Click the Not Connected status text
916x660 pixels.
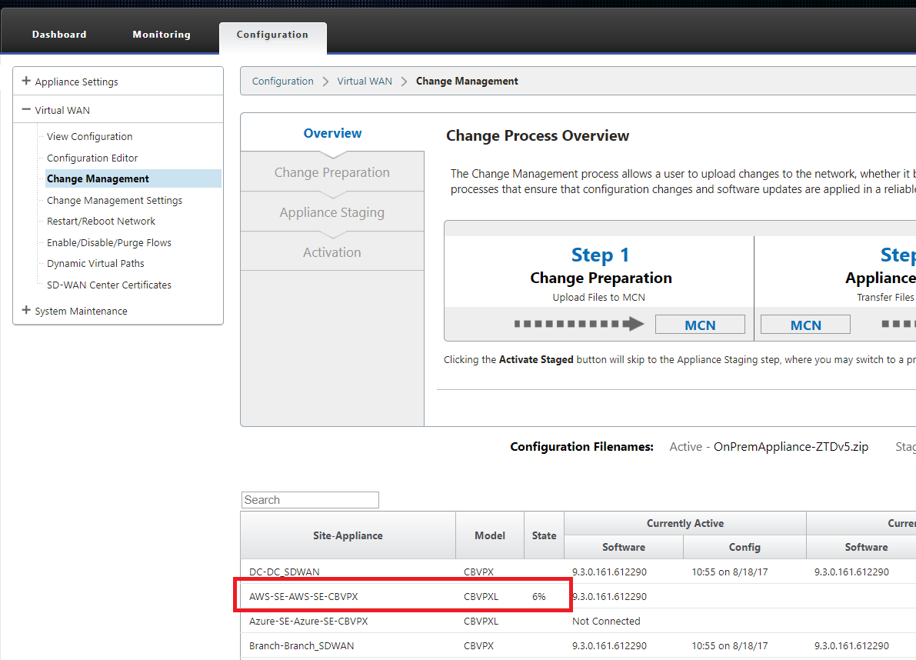pyautogui.click(x=606, y=621)
